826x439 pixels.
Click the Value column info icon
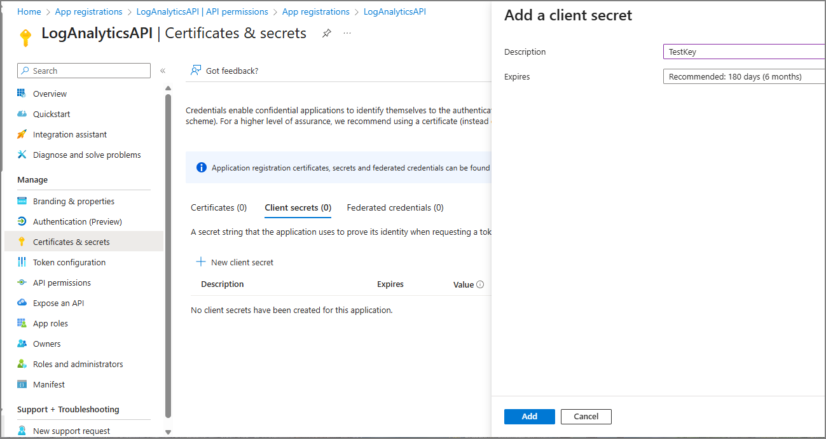coord(480,284)
